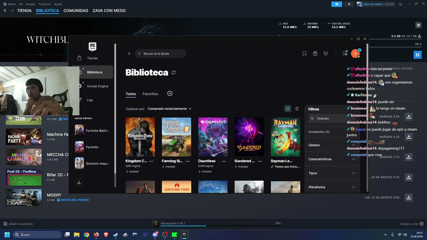The width and height of the screenshot is (427, 240).
Task: Refresh the Biblioteca library list
Action: [x=173, y=73]
